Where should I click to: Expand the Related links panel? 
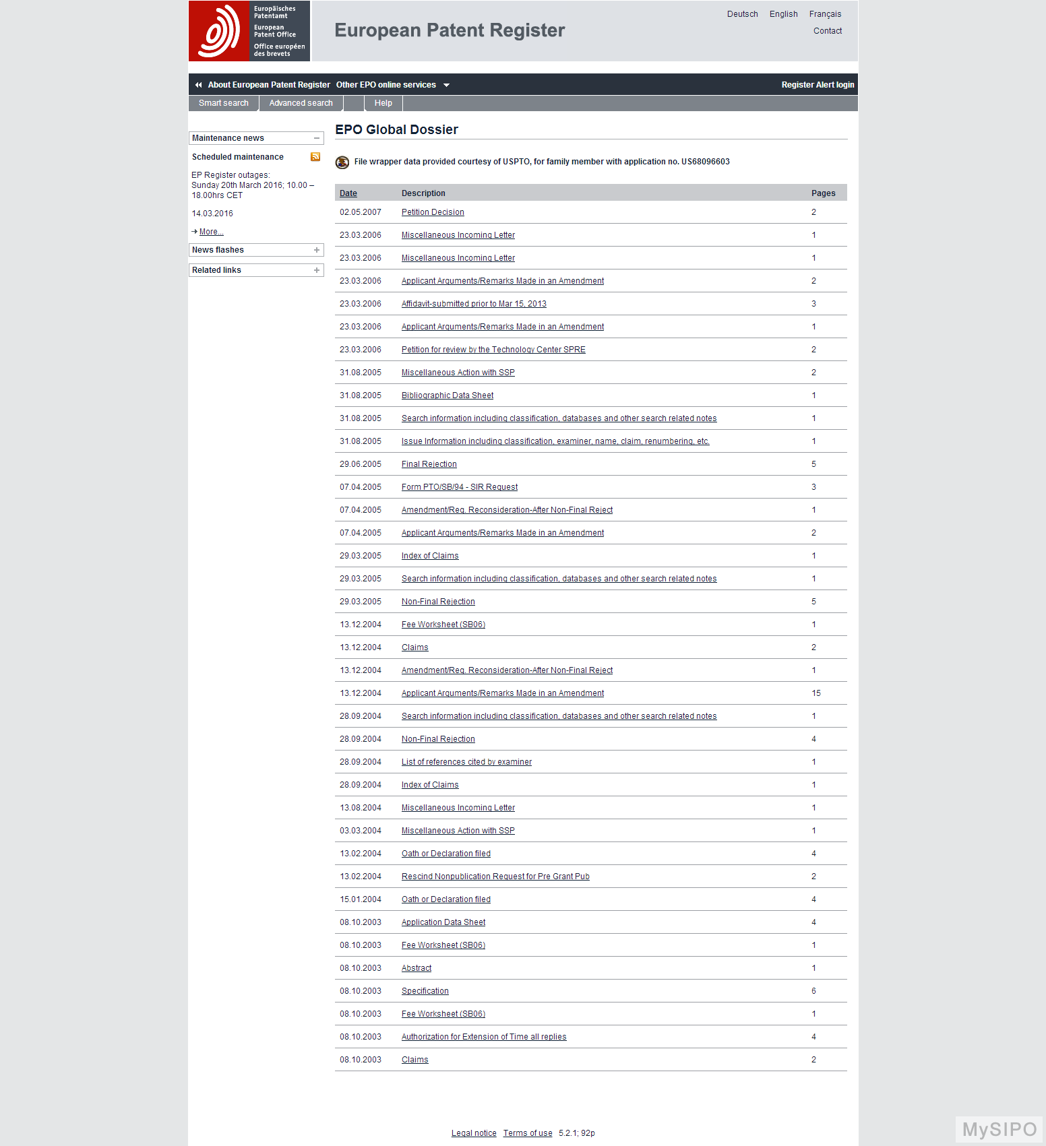(316, 270)
